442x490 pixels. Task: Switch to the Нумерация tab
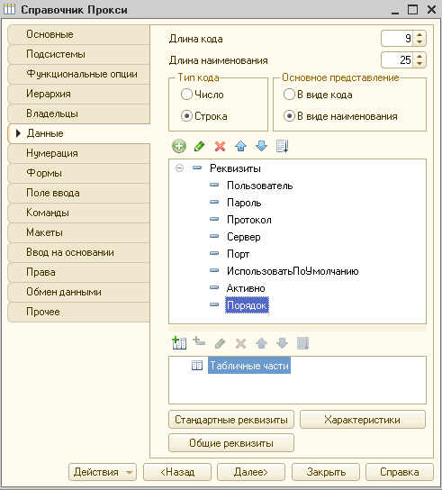click(x=78, y=153)
